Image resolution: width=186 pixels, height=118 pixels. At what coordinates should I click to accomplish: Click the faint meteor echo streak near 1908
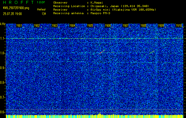tap(152, 52)
